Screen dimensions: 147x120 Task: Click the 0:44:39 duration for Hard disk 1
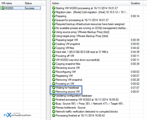pyautogui.click(x=135, y=52)
